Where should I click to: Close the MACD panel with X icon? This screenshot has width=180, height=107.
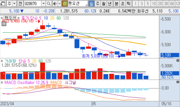click(x=178, y=82)
